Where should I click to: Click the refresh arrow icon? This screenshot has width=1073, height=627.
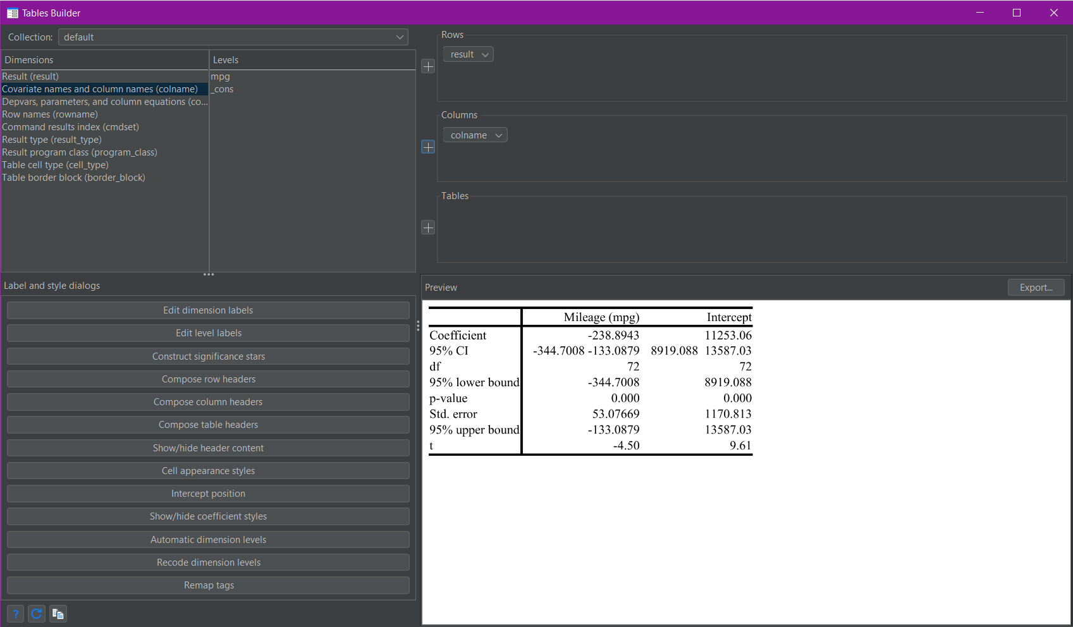37,614
